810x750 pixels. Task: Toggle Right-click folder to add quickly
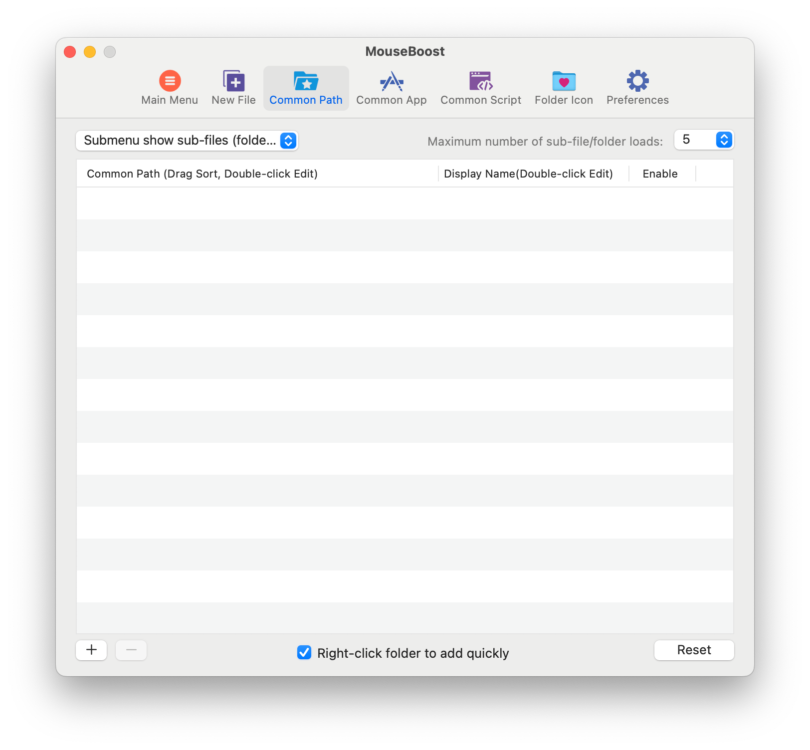(x=304, y=652)
